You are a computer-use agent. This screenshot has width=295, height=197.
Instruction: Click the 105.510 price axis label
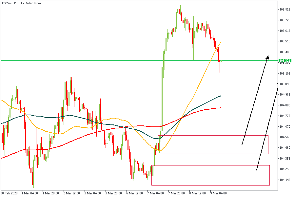click(x=285, y=41)
